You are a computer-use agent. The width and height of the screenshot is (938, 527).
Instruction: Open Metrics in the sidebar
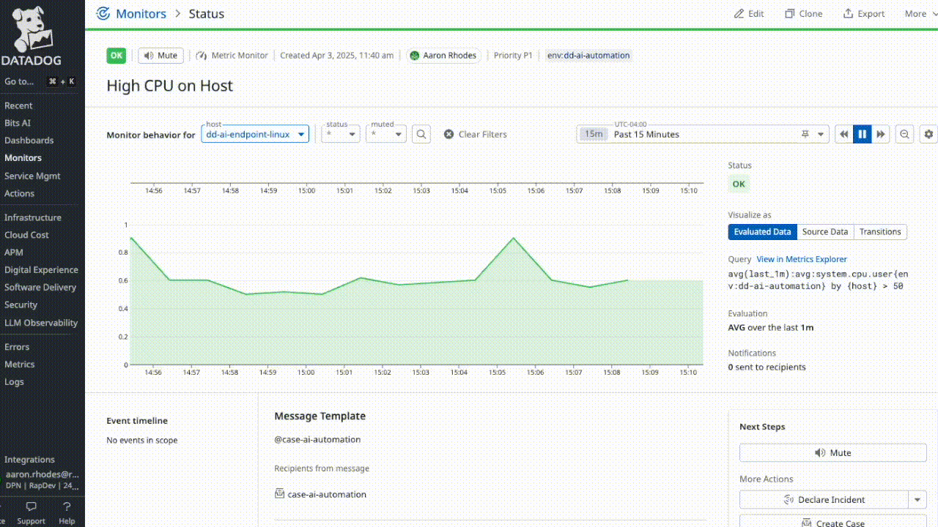point(20,365)
